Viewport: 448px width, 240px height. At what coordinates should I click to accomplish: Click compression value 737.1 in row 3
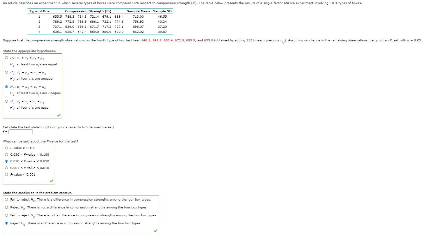point(58,27)
